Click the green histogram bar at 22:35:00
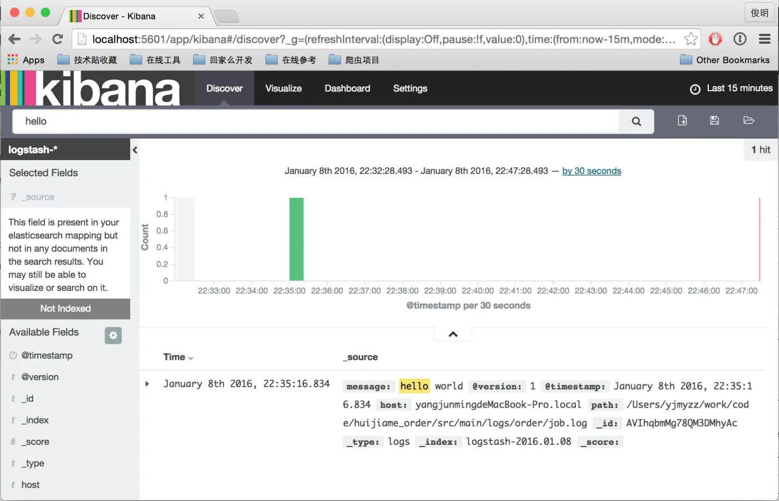The image size is (779, 501). [x=296, y=239]
